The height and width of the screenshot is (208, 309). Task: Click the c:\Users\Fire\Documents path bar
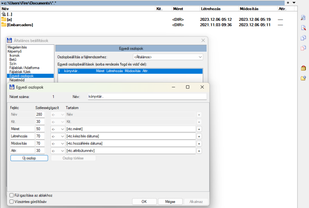tap(143, 3)
